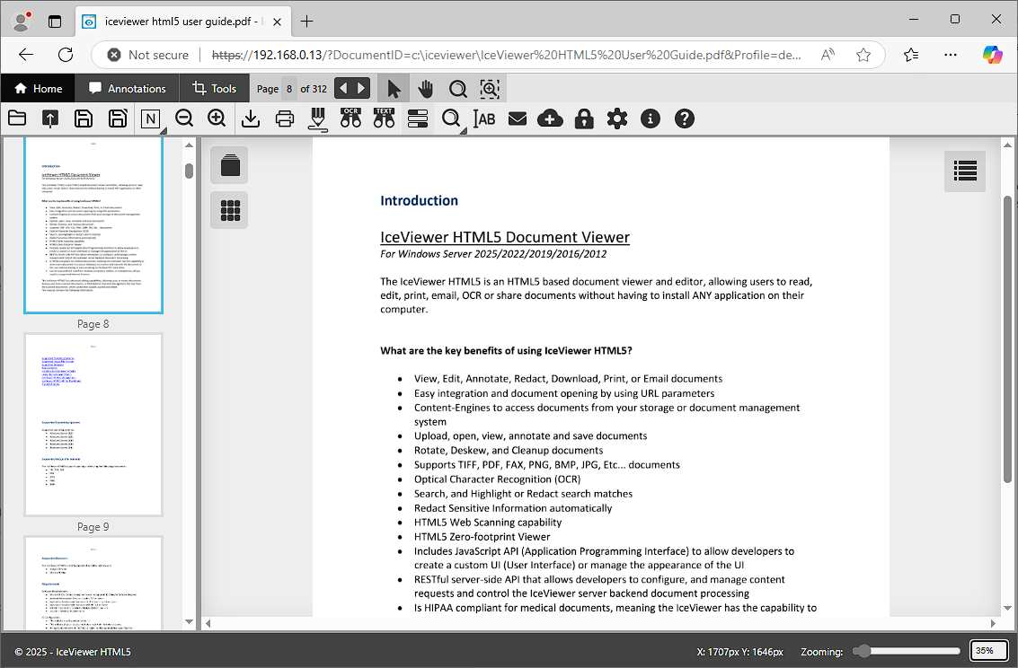The width and height of the screenshot is (1018, 668).
Task: Toggle the thumbnail grid view button
Action: coord(229,210)
